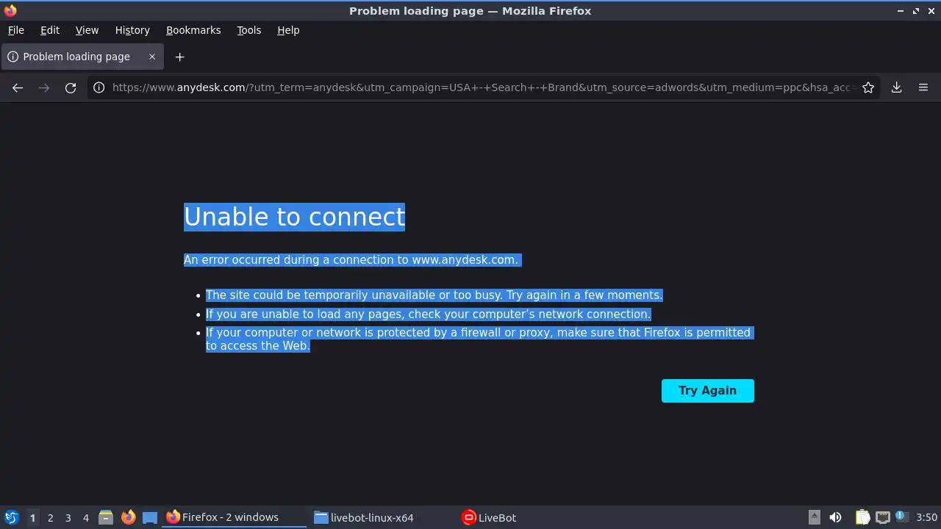
Task: Select livebot-linux-x64 taskbar entry
Action: click(x=382, y=518)
